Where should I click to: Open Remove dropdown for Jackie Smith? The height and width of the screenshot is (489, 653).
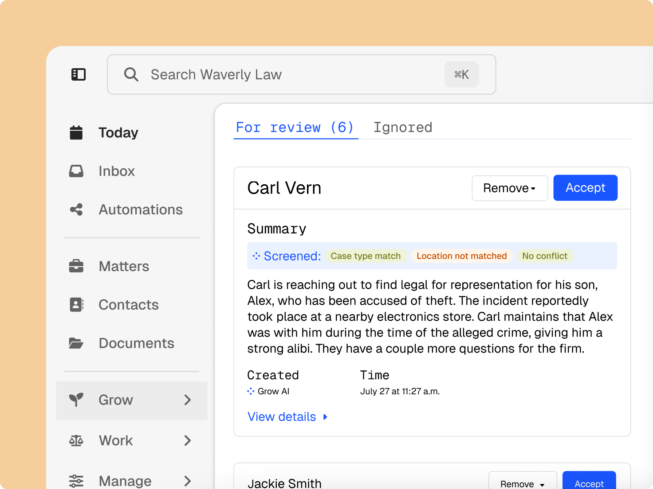(523, 481)
